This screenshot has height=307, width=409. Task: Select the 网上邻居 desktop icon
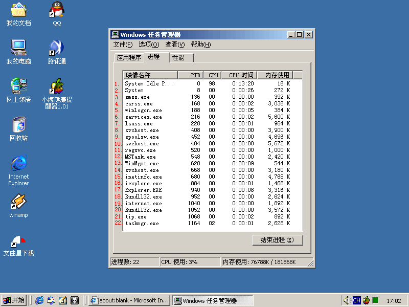tap(18, 91)
